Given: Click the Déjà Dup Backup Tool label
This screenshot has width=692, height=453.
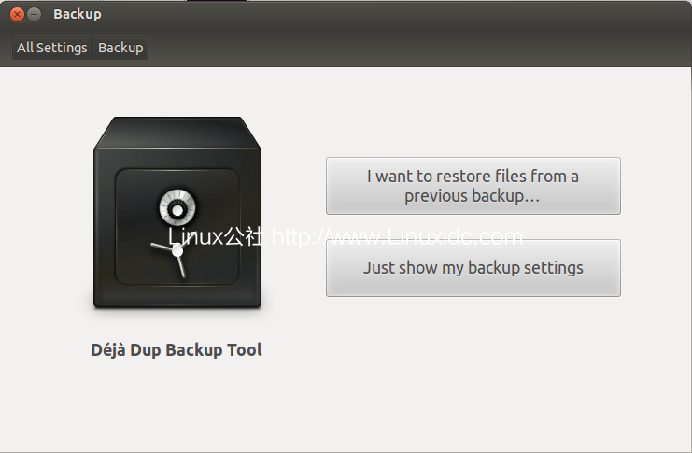Looking at the screenshot, I should pos(177,350).
